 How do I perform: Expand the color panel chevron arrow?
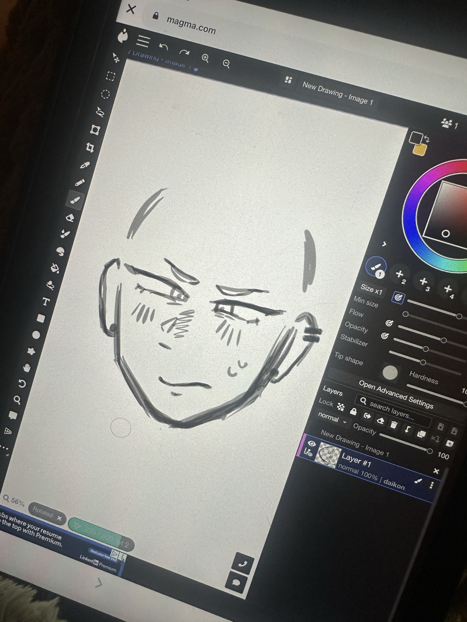tap(384, 244)
